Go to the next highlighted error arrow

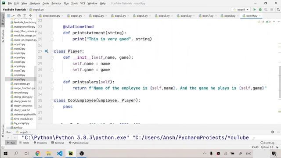pos(278,22)
